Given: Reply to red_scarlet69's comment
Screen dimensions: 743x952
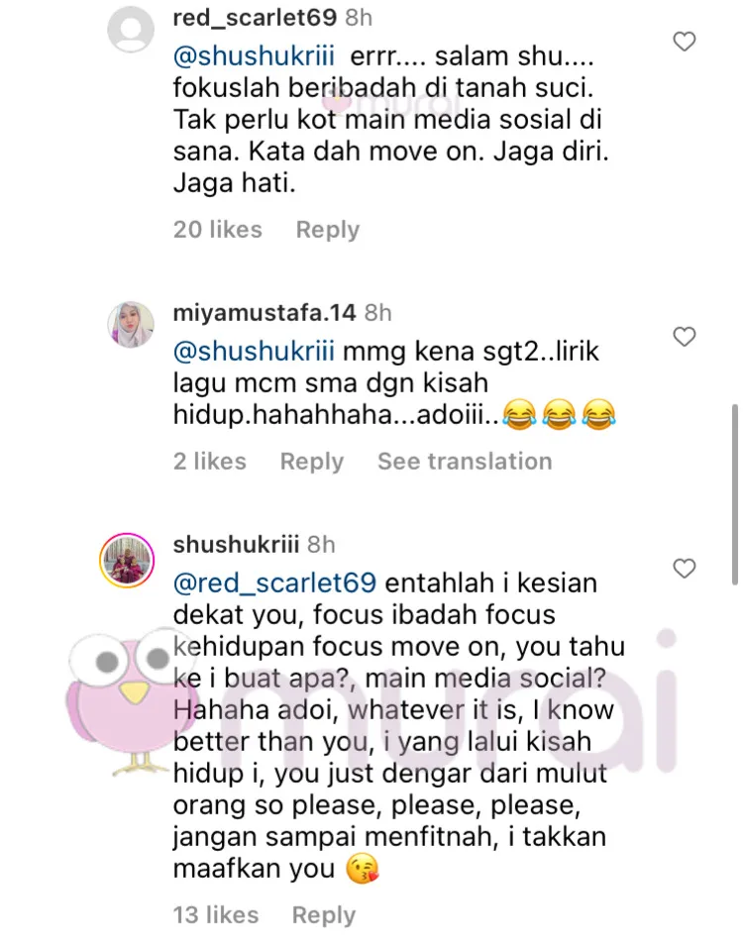Looking at the screenshot, I should tap(327, 230).
